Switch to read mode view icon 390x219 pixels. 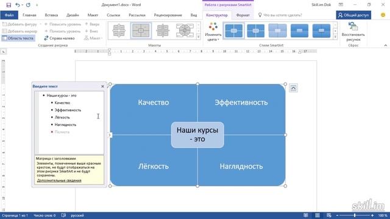point(306,215)
